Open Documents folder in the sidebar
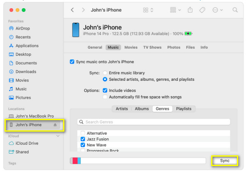The image size is (246, 173). pyautogui.click(x=23, y=63)
